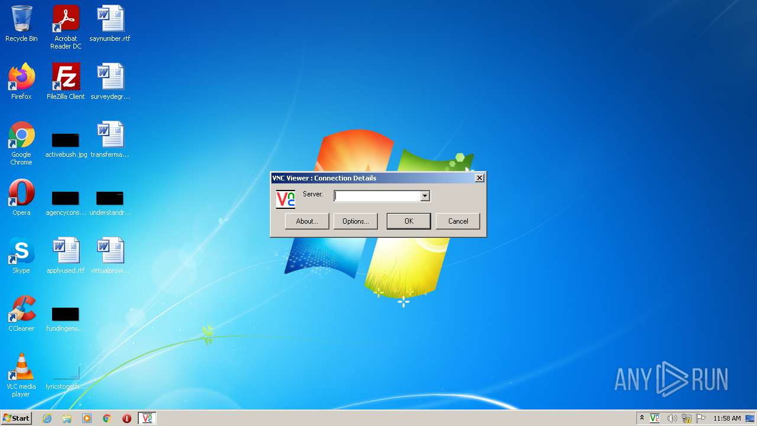Open the Options... dialog
The width and height of the screenshot is (757, 426).
pyautogui.click(x=355, y=221)
